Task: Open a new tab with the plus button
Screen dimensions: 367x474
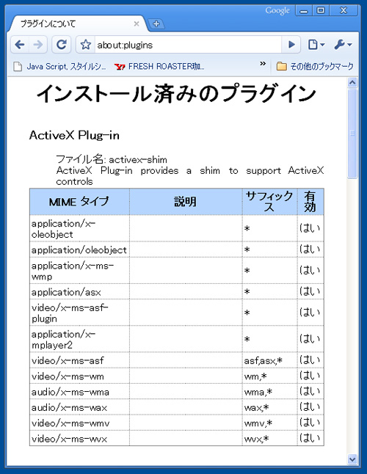Action: (x=156, y=23)
